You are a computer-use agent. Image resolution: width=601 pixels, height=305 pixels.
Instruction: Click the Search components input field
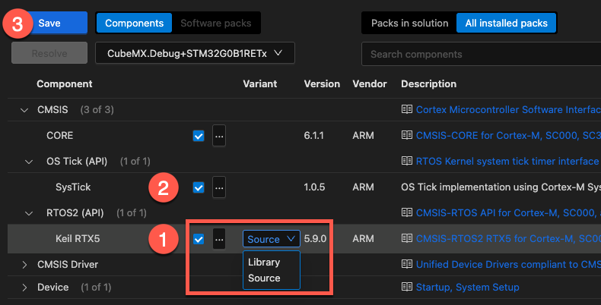click(x=479, y=55)
